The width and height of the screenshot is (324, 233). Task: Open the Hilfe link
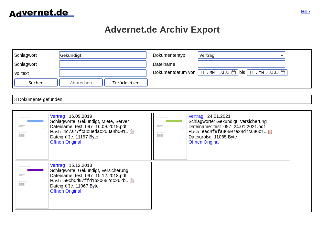coord(305,12)
